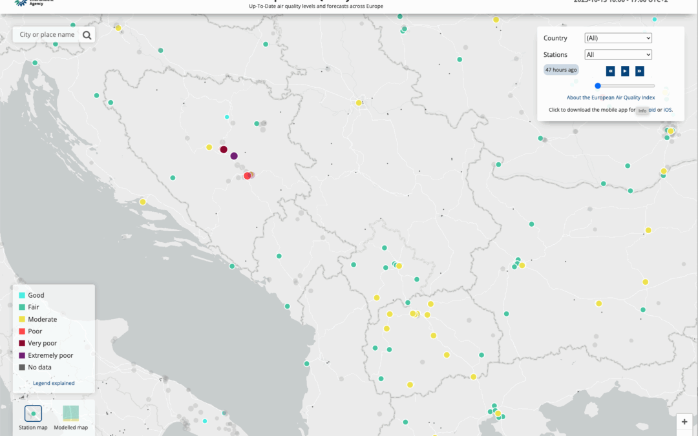This screenshot has width=698, height=436.
Task: Click the search magnifier icon
Action: pos(87,35)
